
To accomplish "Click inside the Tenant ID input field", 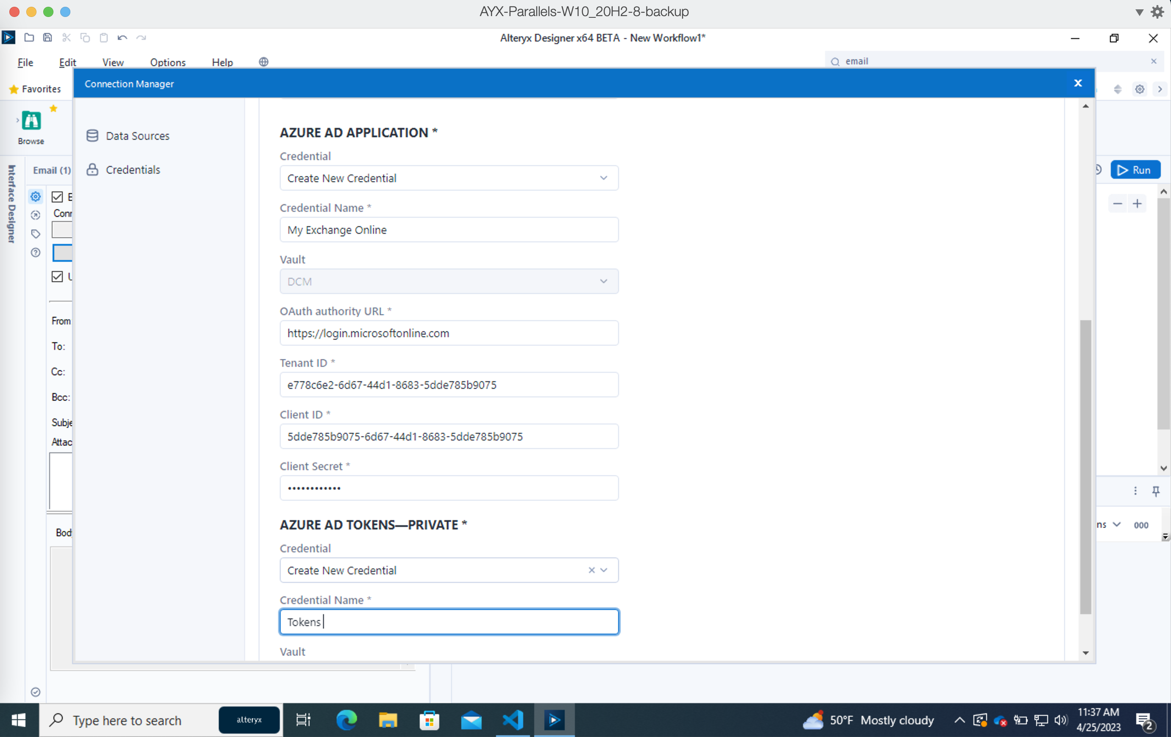I will point(449,384).
